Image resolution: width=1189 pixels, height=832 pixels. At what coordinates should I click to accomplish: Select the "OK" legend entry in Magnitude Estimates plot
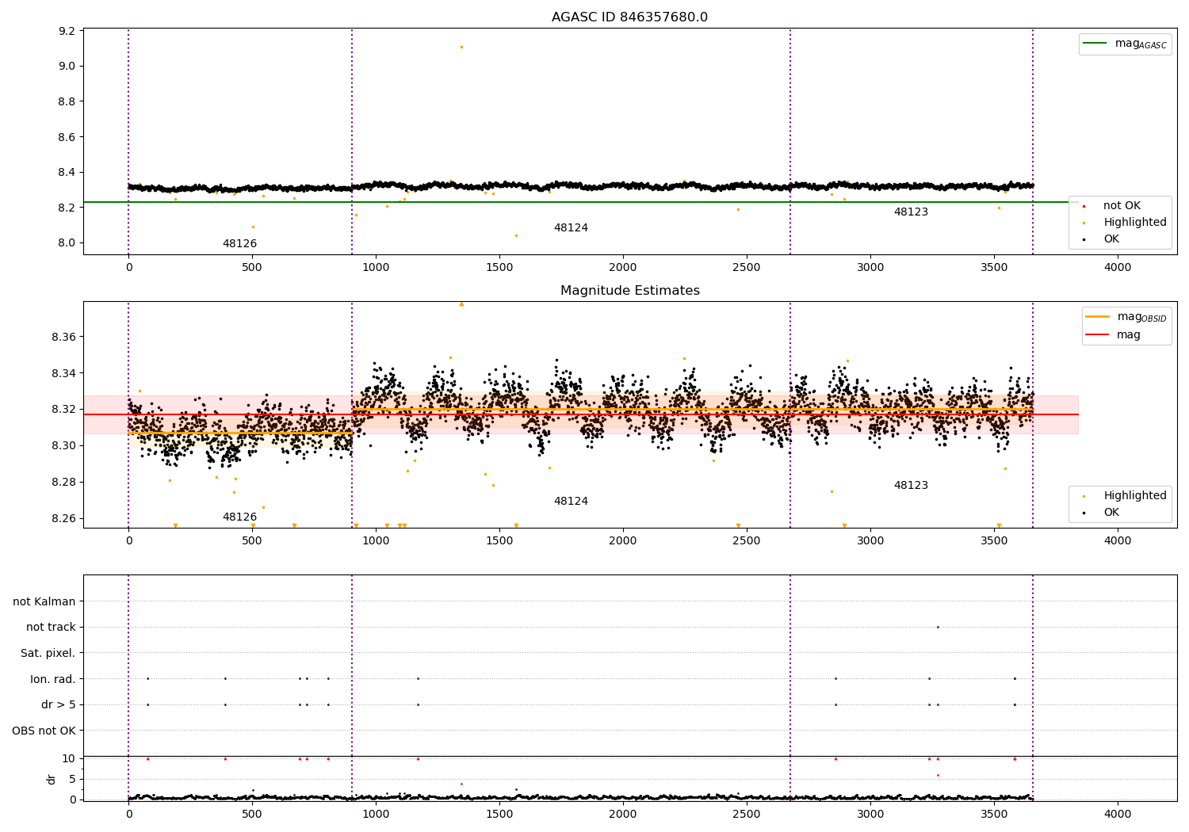tap(1111, 512)
